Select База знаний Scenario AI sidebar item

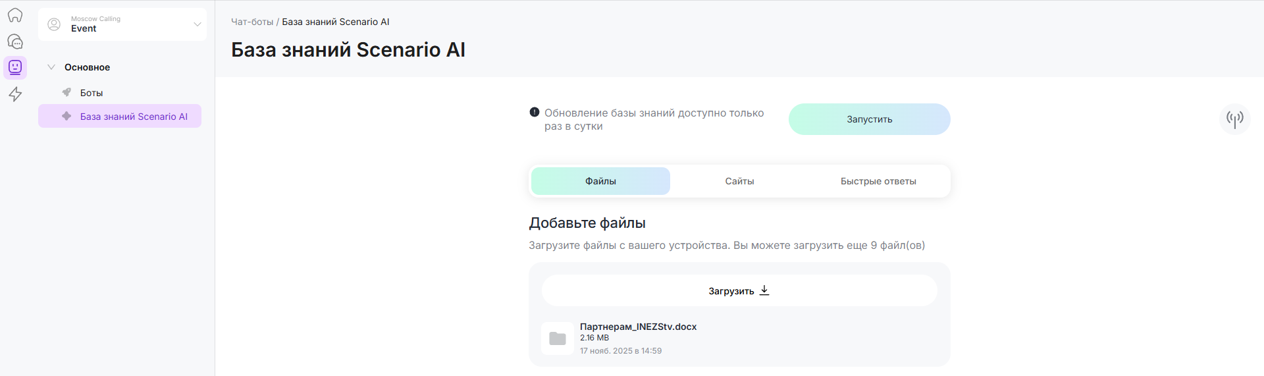pyautogui.click(x=134, y=117)
